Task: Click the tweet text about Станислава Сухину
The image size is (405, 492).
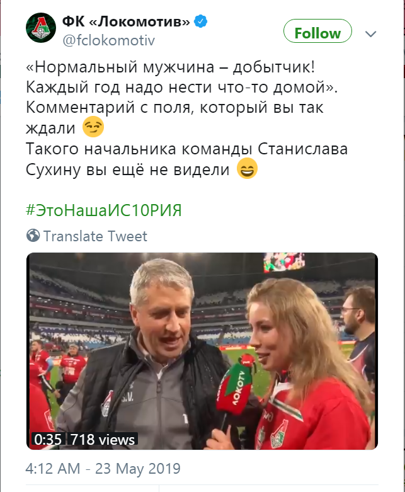Action: 186,159
